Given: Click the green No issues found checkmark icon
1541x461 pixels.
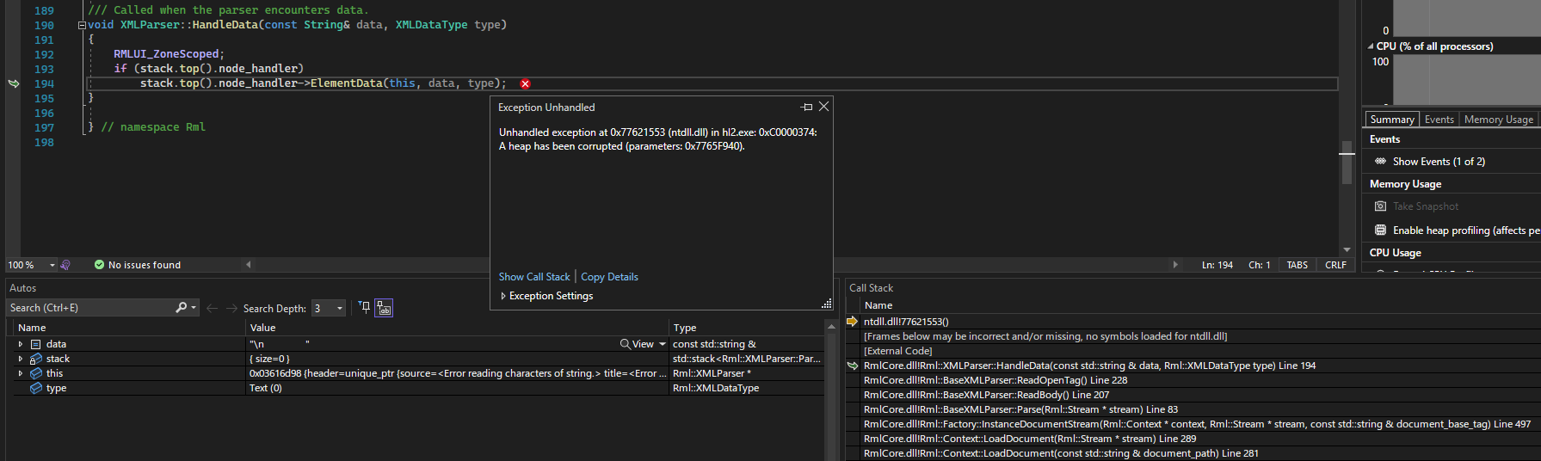Looking at the screenshot, I should click(99, 265).
